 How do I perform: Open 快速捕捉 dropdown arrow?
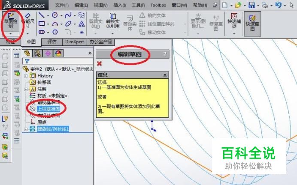tap(234, 34)
